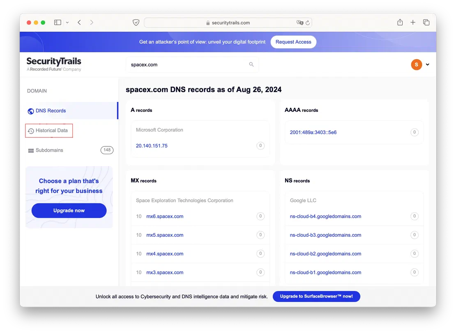The image size is (456, 333).
Task: Click count badge in ns-cloud-b3 row
Action: 414,235
